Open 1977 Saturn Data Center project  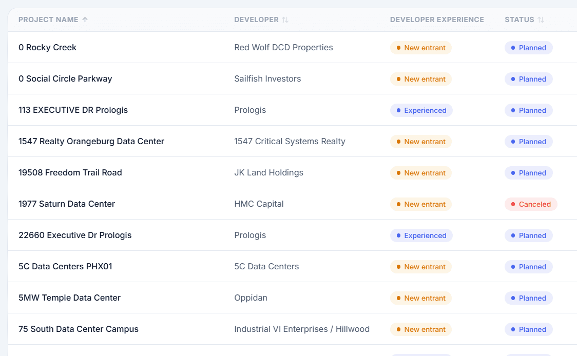[67, 204]
